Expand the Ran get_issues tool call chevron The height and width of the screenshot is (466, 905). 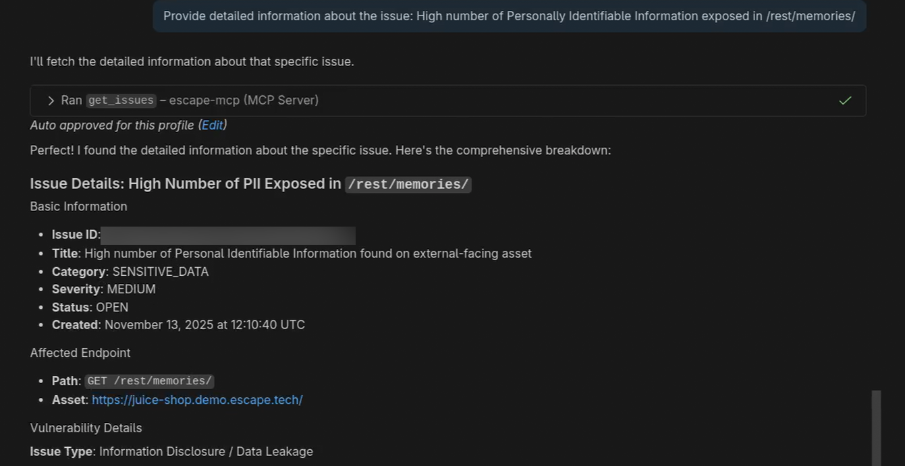[x=51, y=100]
